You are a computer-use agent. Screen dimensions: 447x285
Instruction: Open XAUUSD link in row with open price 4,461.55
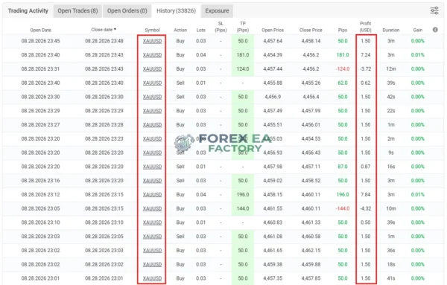click(x=152, y=208)
